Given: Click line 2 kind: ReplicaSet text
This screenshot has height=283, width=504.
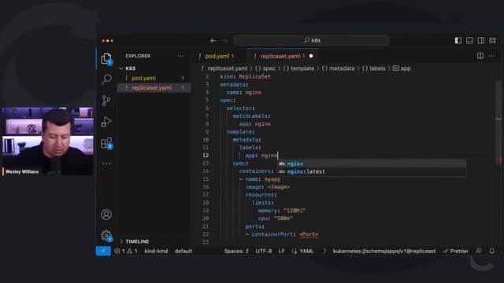Looking at the screenshot, I should point(245,77).
